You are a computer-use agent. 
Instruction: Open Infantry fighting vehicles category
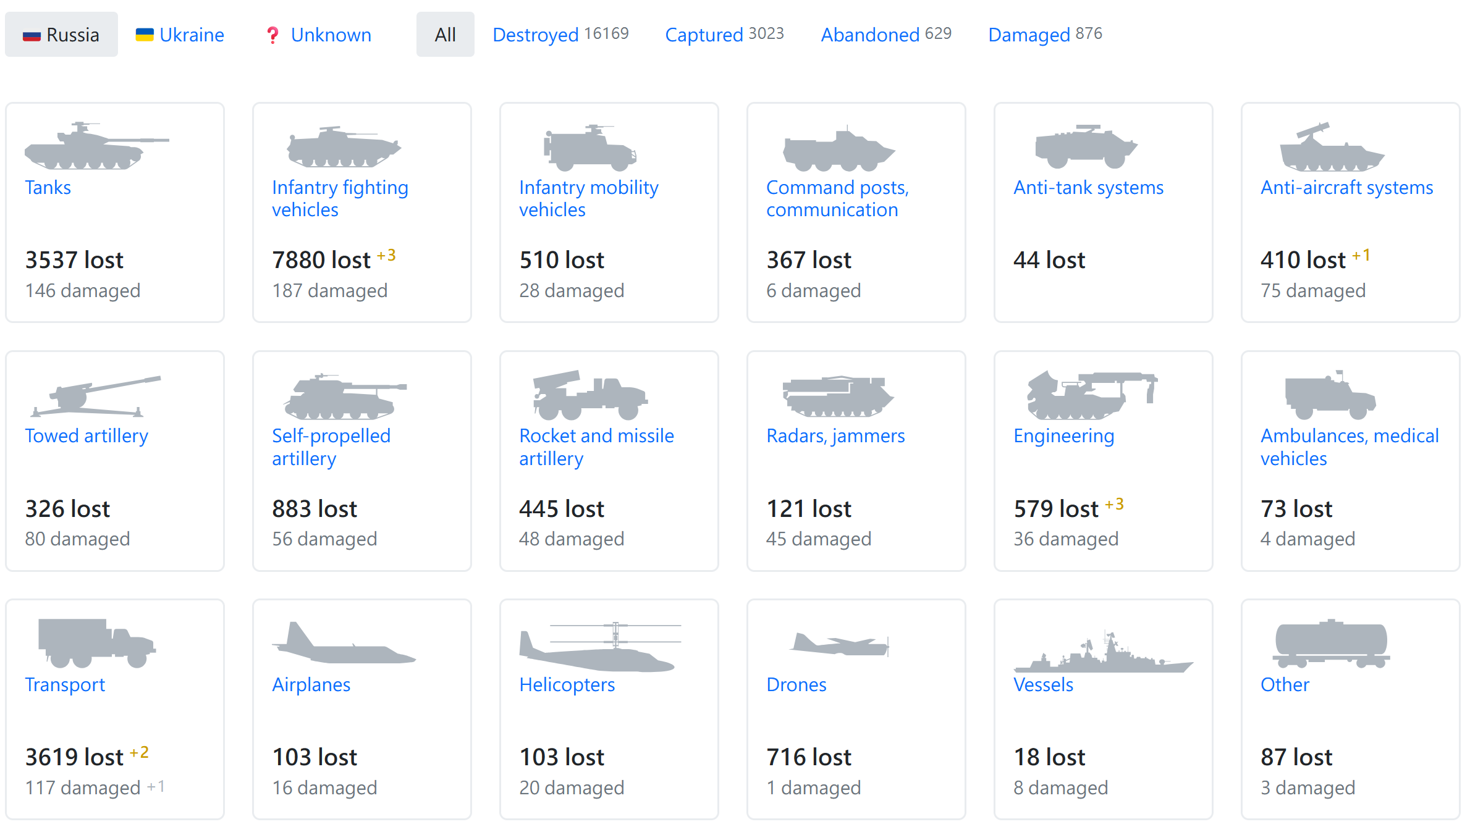tap(340, 198)
